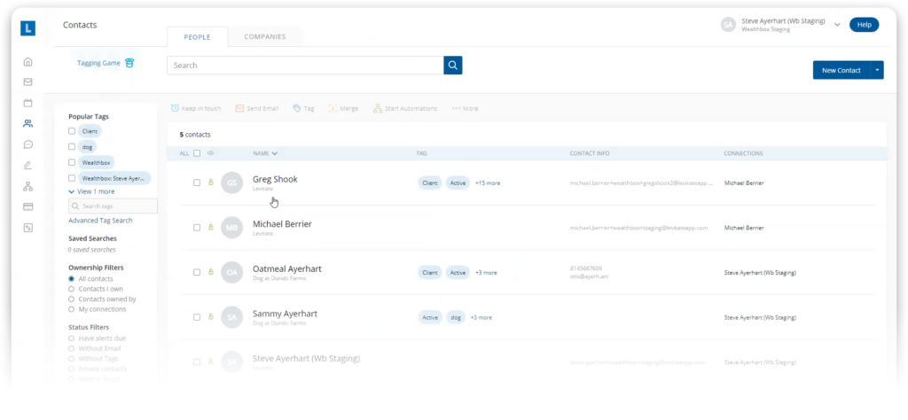Check the Client popular tag checkbox
The height and width of the screenshot is (420, 908).
pos(72,131)
